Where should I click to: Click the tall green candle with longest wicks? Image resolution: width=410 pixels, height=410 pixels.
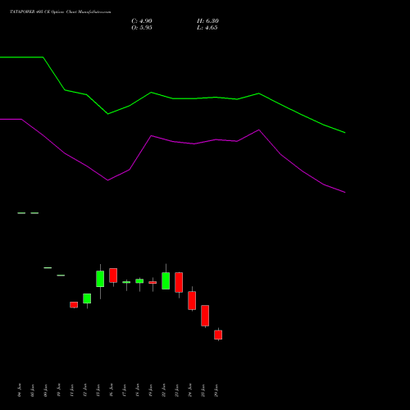(x=100, y=279)
